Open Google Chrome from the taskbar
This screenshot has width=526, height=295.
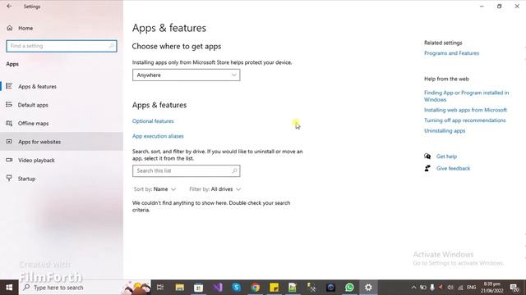click(x=256, y=288)
